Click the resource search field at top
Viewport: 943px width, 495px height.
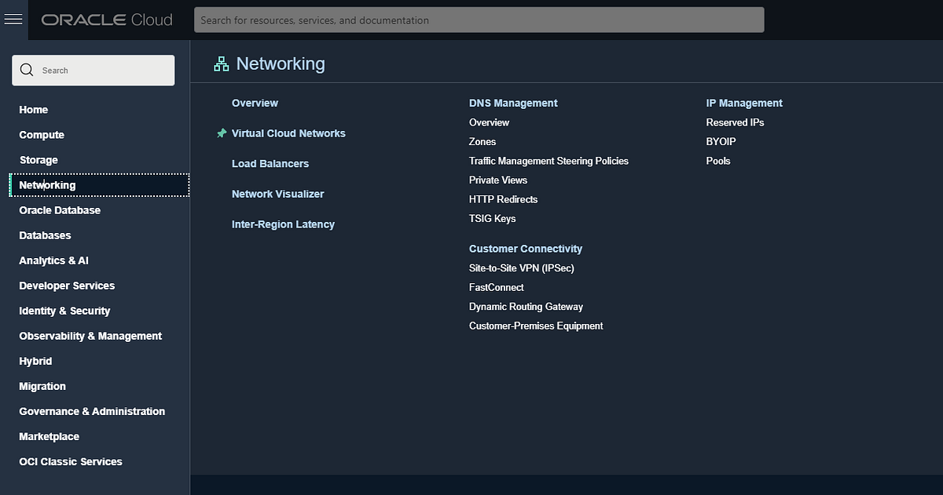point(479,20)
